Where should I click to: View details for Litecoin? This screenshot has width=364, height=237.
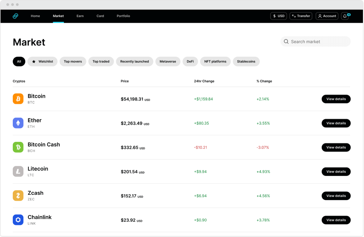pos(336,172)
